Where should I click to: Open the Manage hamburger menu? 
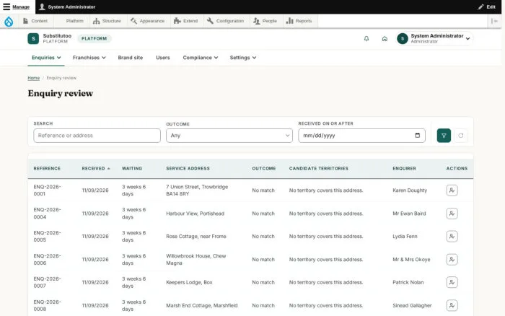click(16, 6)
